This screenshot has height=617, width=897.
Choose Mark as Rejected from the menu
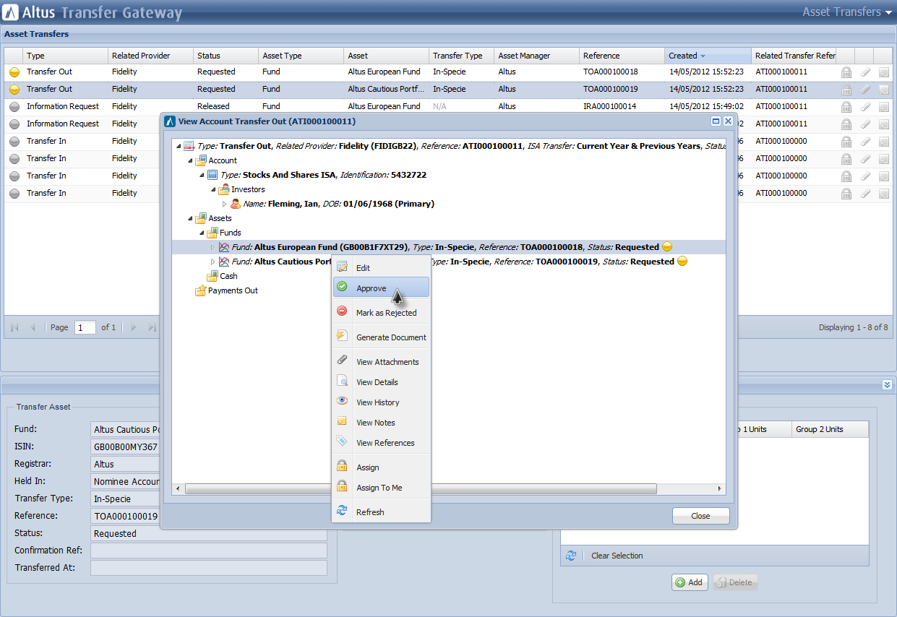click(382, 313)
